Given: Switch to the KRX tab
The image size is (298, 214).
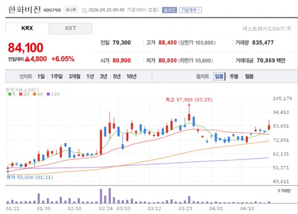Looking at the screenshot, I should pyautogui.click(x=27, y=28).
